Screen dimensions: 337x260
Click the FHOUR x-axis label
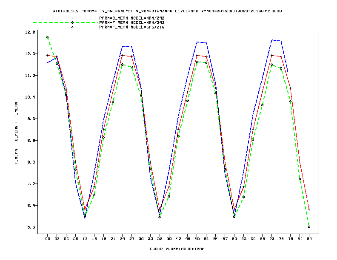pos(177,249)
